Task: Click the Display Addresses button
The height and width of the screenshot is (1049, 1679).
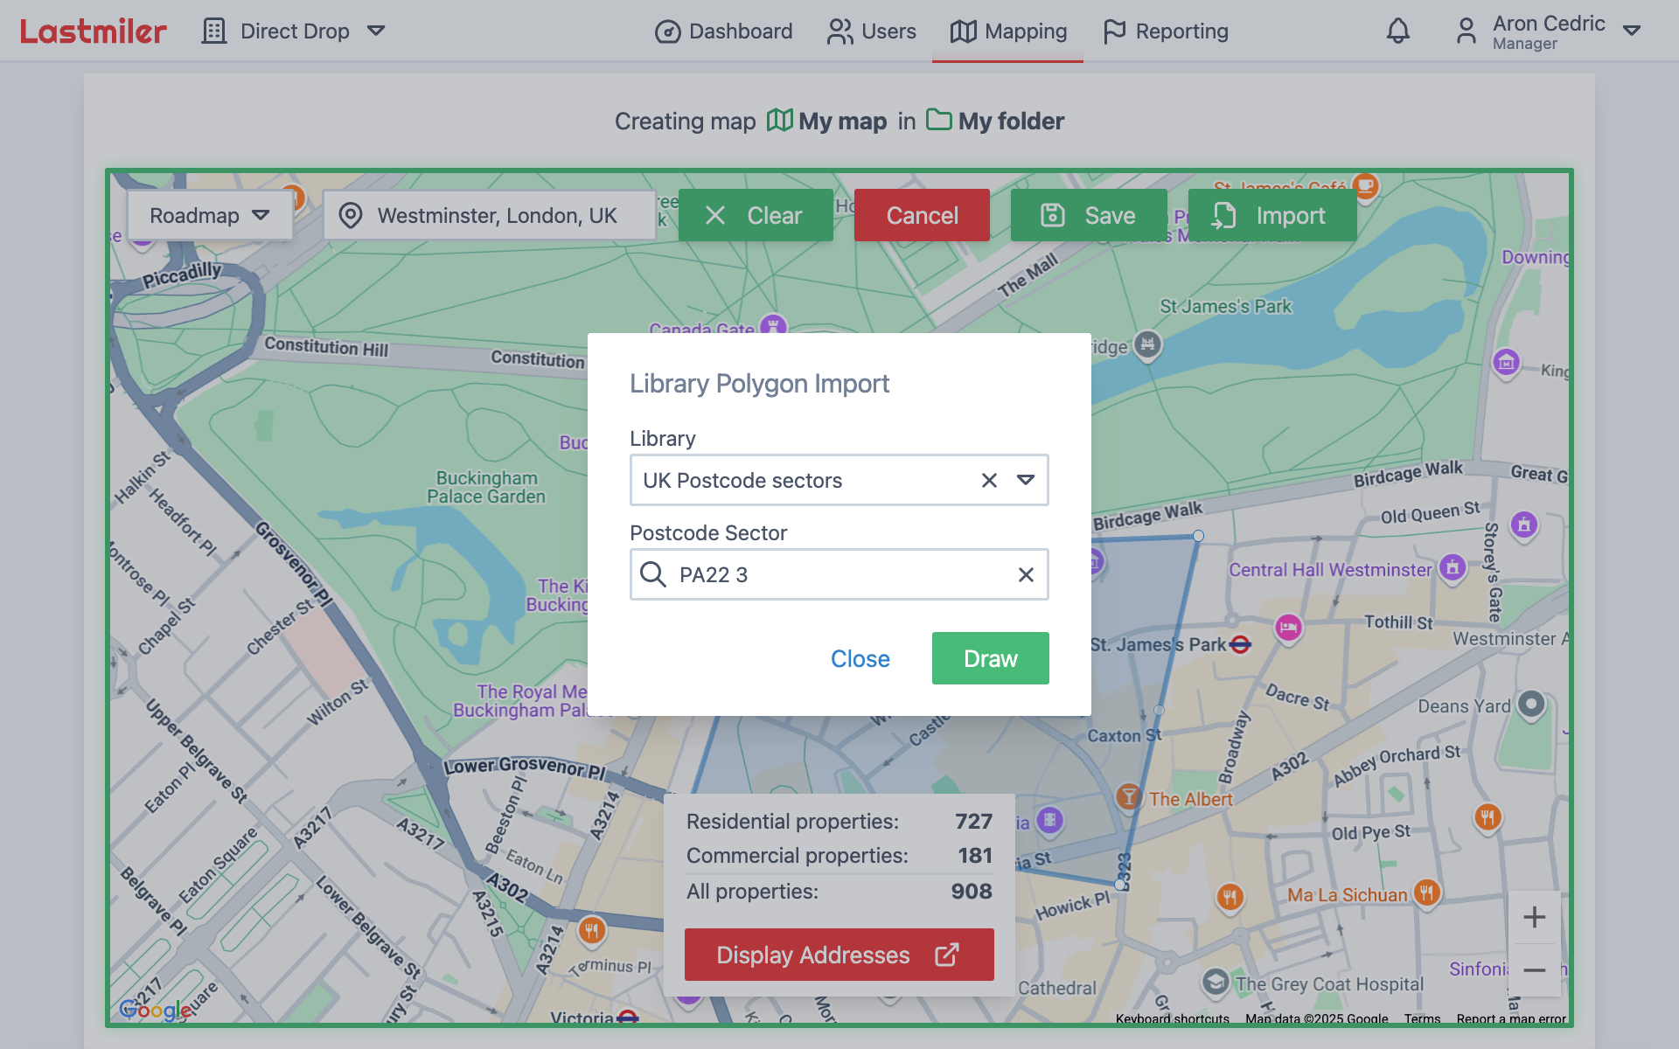Action: click(x=839, y=955)
